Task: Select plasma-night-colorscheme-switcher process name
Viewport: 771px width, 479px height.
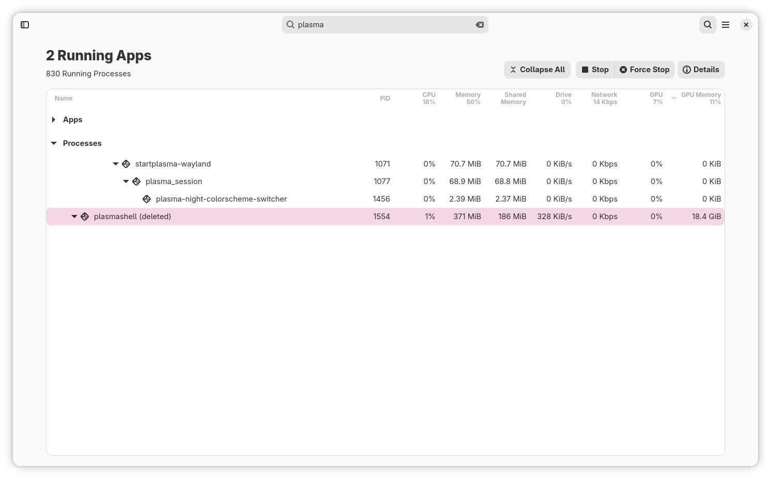Action: [222, 199]
